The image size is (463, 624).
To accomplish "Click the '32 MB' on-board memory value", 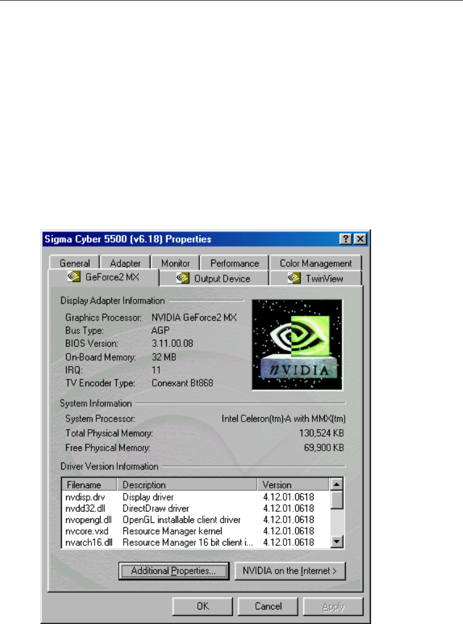I will 163,357.
